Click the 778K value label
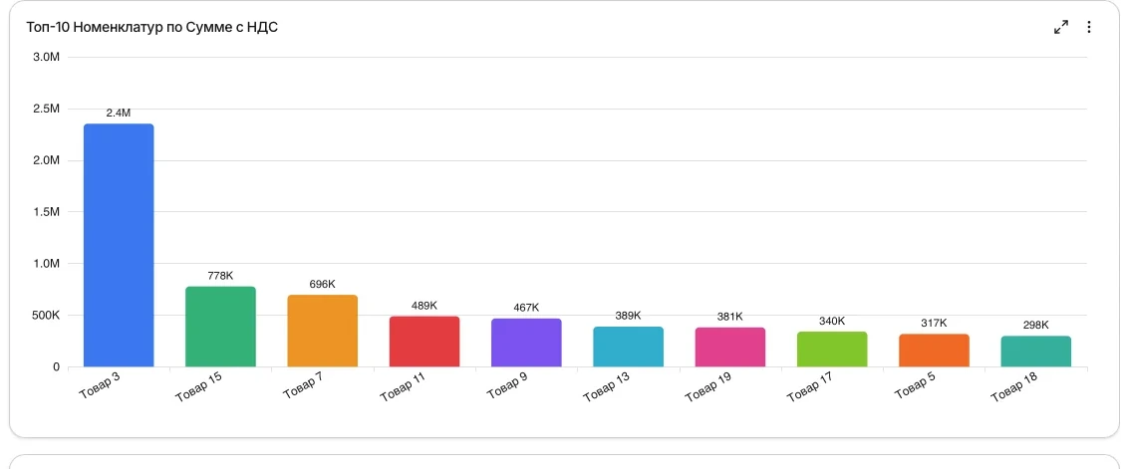Viewport: 1121px width, 469px height. [220, 276]
